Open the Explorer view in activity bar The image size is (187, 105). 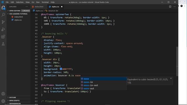click(3, 8)
